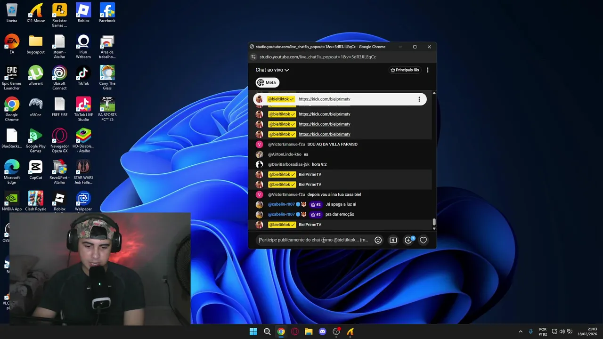Select the Carry The Glass desktop icon
This screenshot has width=603, height=339.
[107, 78]
